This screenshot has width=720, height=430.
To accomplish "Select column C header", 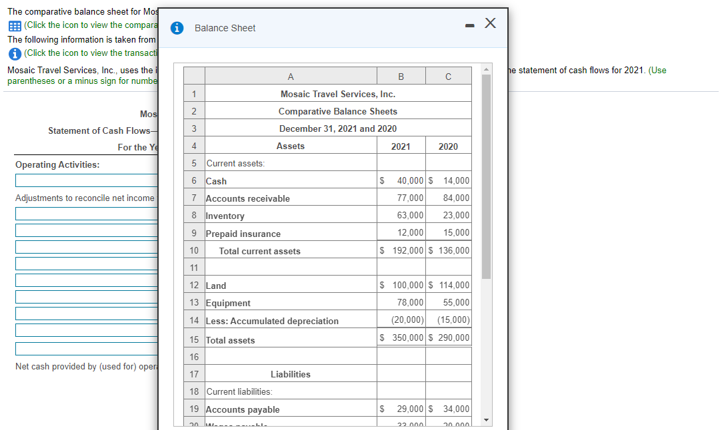I will pyautogui.click(x=448, y=76).
